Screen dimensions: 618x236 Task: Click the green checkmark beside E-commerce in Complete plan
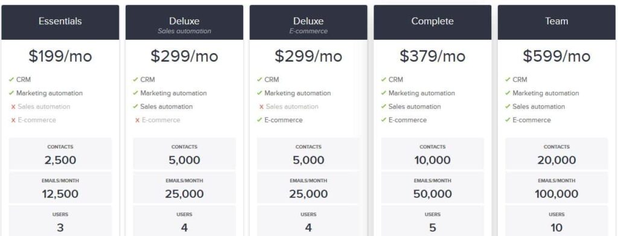tap(383, 120)
